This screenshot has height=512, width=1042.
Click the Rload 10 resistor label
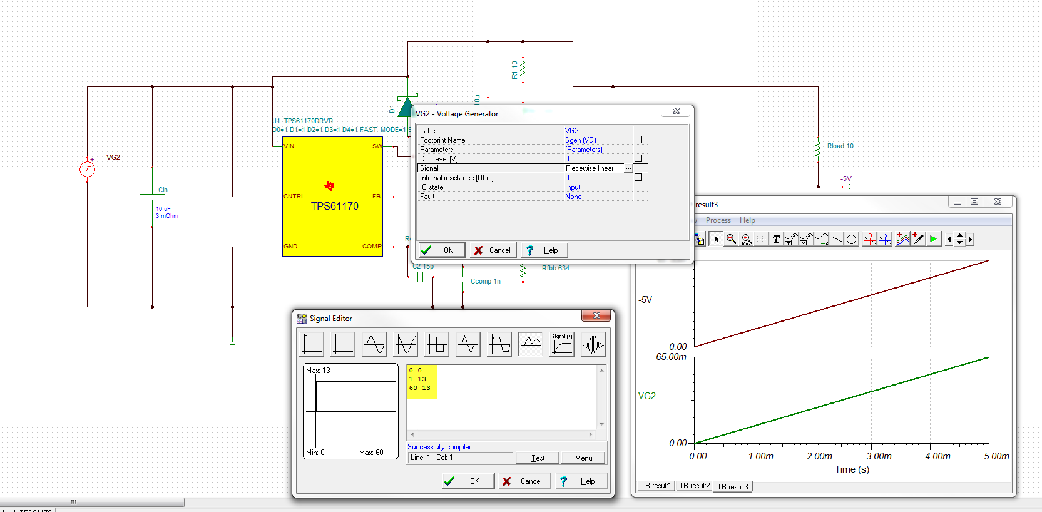point(840,146)
